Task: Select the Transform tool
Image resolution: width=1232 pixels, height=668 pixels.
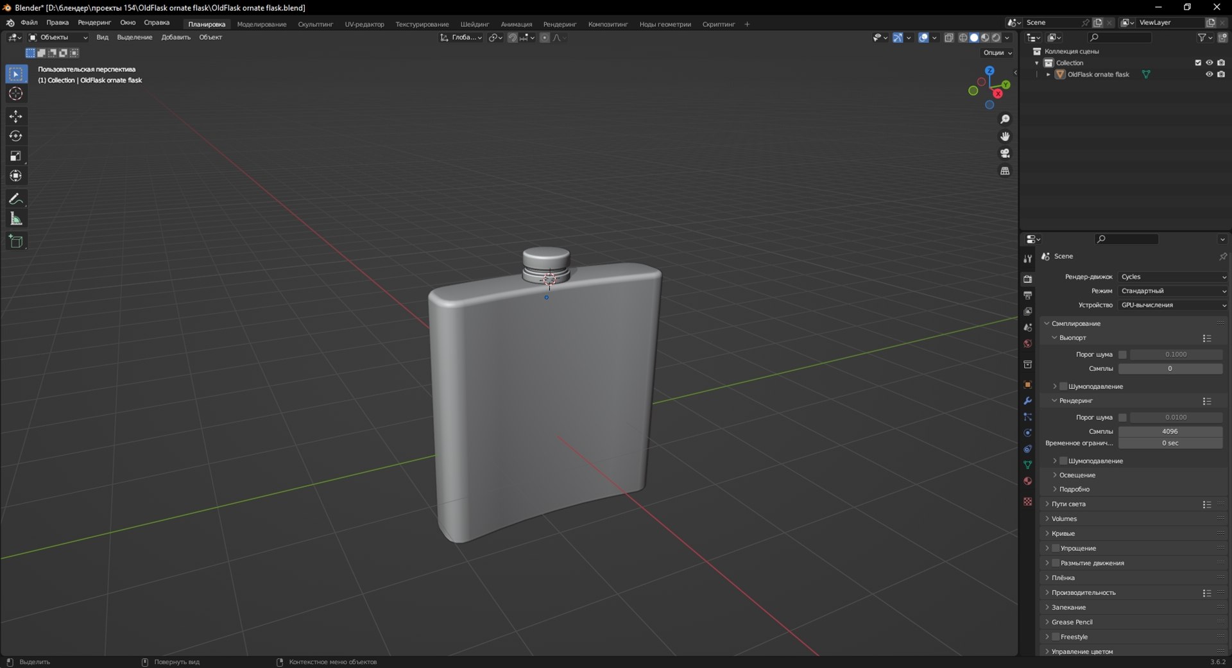Action: pos(16,176)
